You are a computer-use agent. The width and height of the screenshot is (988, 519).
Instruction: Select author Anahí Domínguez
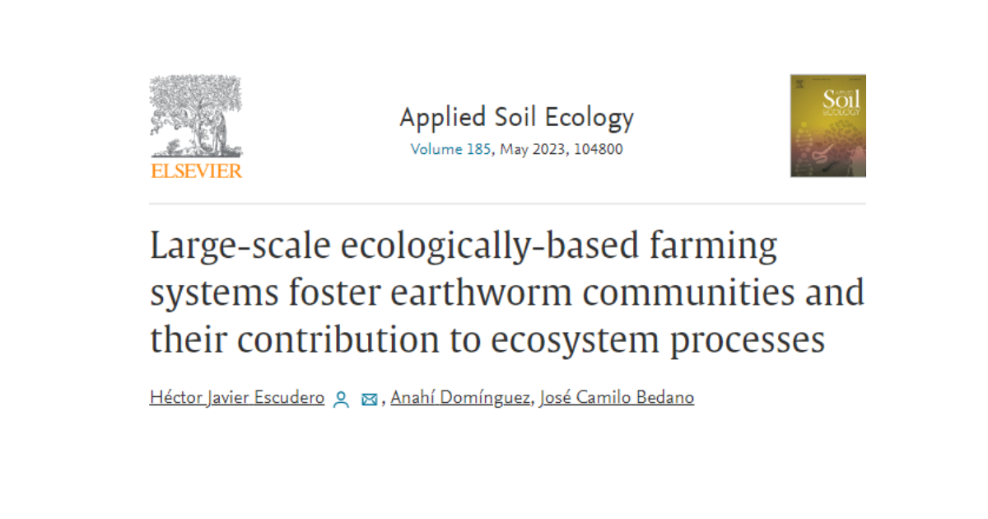pyautogui.click(x=460, y=398)
